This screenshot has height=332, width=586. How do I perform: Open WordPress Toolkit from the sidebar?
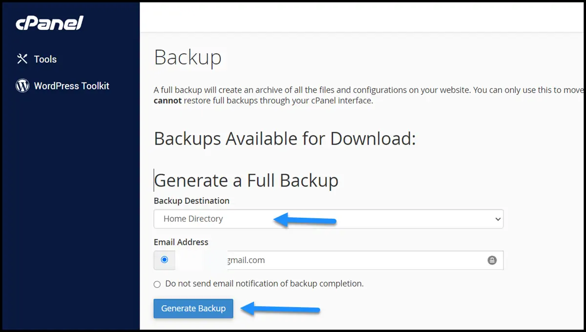point(71,86)
